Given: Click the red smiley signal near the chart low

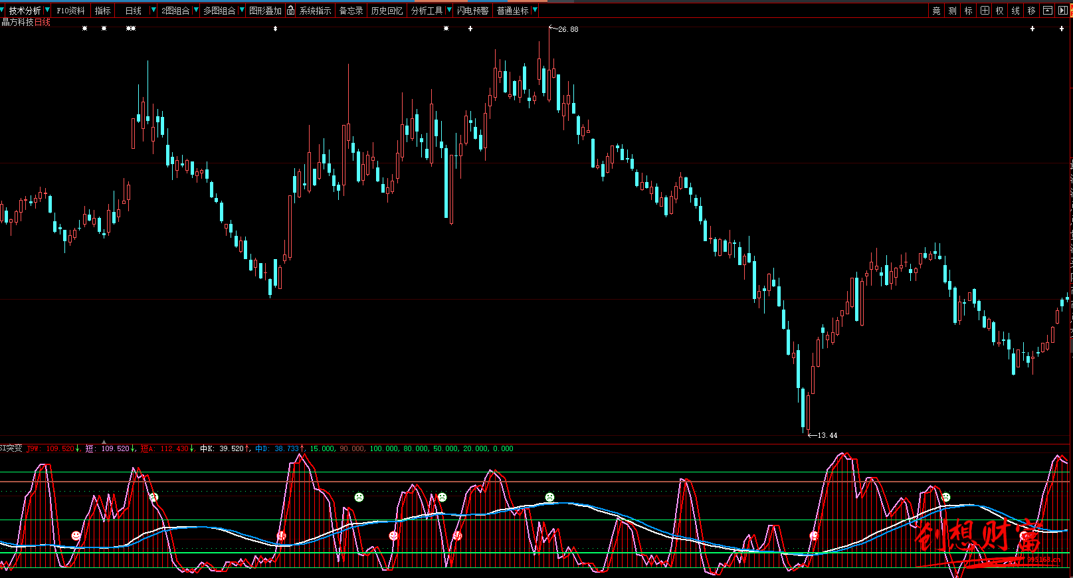Looking at the screenshot, I should pos(814,535).
